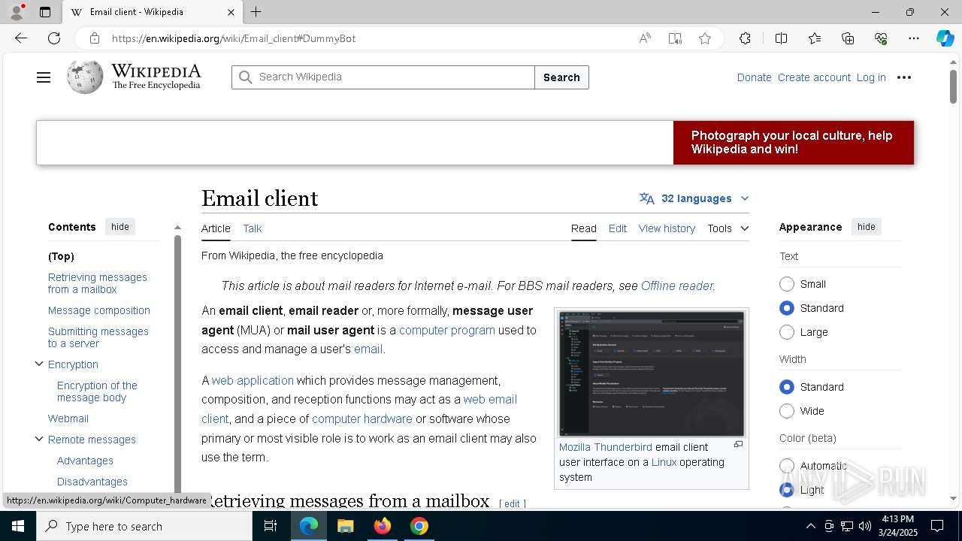
Task: Open Immersive Reader icon in address bar
Action: click(675, 38)
